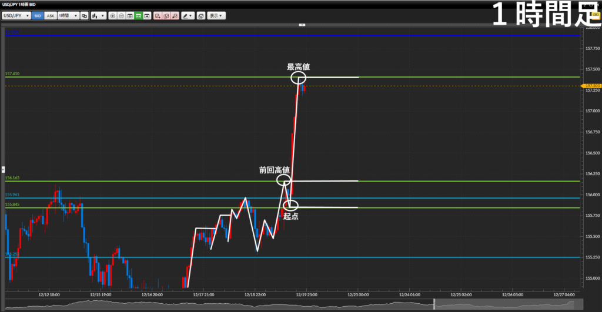Viewport: 602px width, 312px height.
Task: Switch price display to ASK
Action: coord(50,15)
